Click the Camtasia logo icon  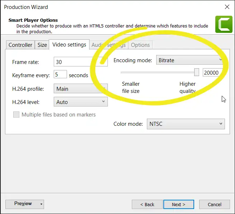coord(224,24)
